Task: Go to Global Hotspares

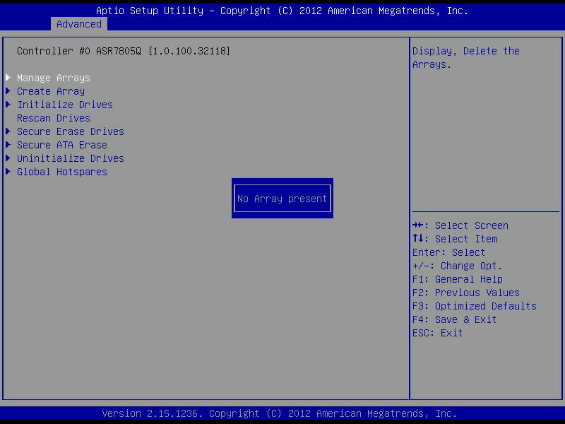Action: coord(62,172)
